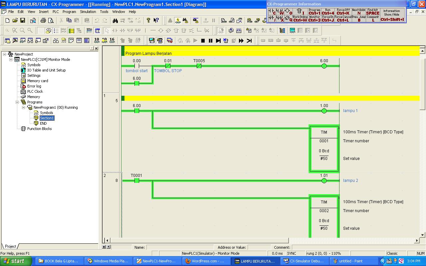Switch to Windows Media Player in taskbar
Image resolution: width=426 pixels, height=266 pixels.
pos(108,261)
